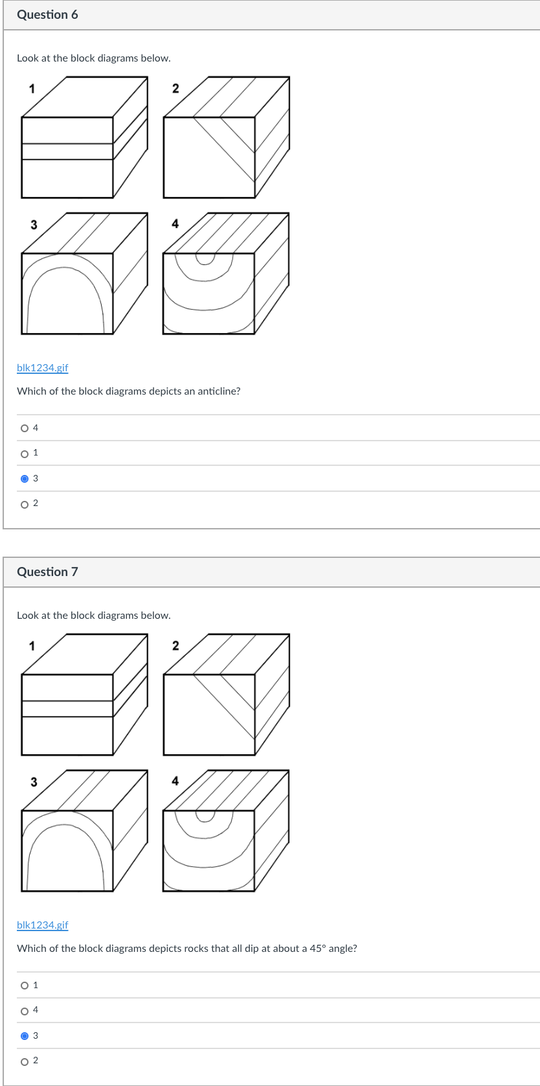
Task: Open the blk1234.gif link in Question 6
Action: pos(42,367)
